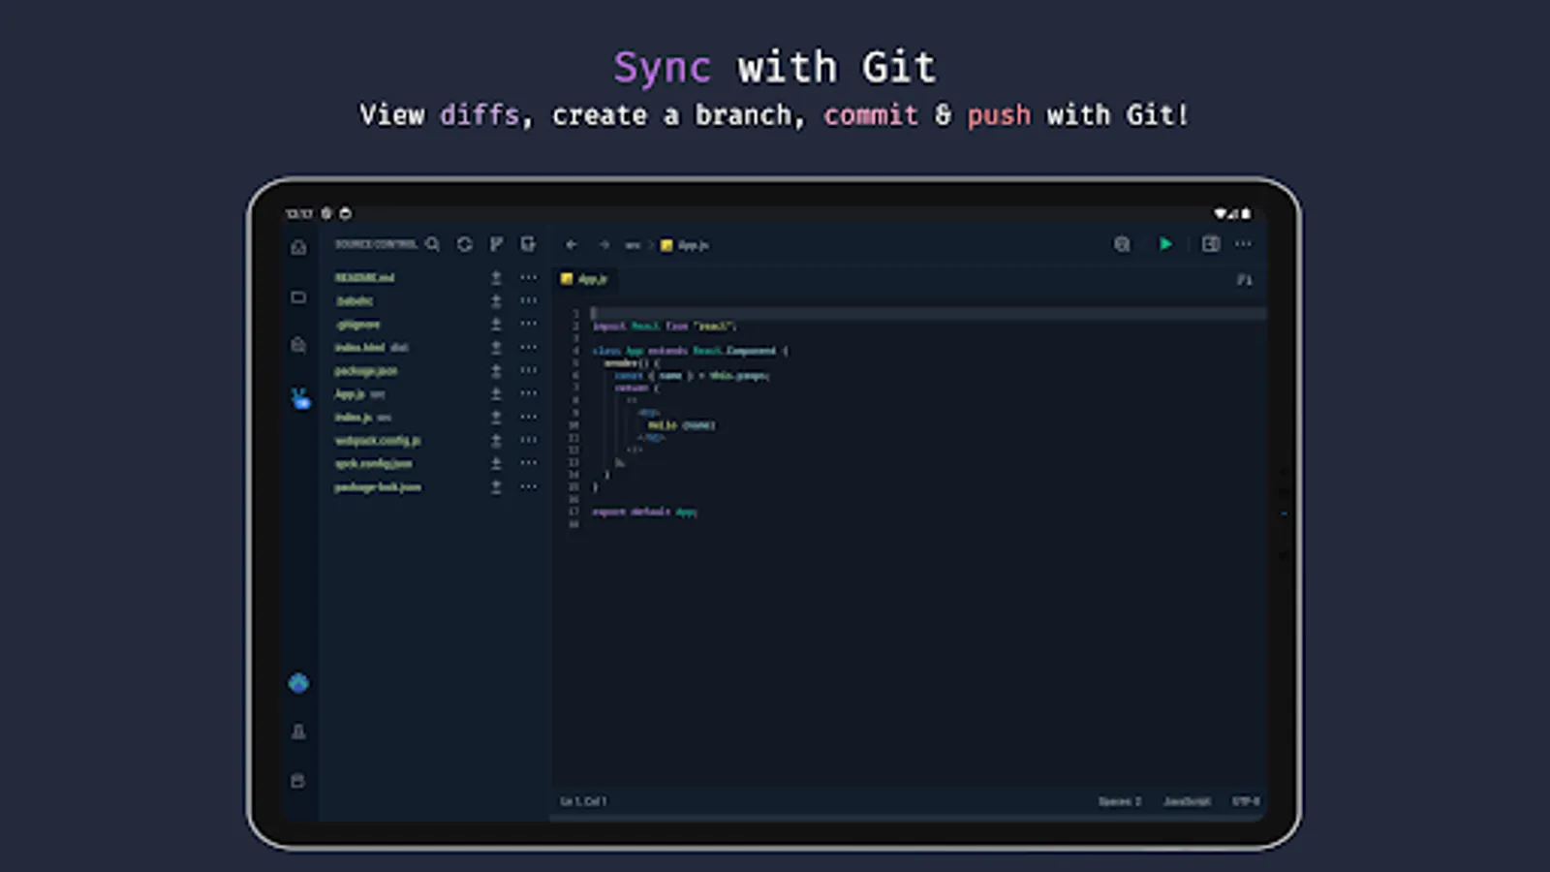Image resolution: width=1550 pixels, height=872 pixels.
Task: Select the active Source Control sidebar icon
Action: click(x=300, y=397)
